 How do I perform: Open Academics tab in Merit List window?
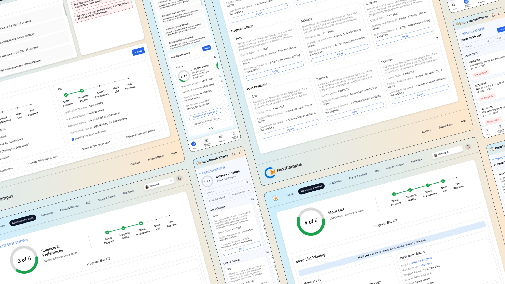pos(335,182)
